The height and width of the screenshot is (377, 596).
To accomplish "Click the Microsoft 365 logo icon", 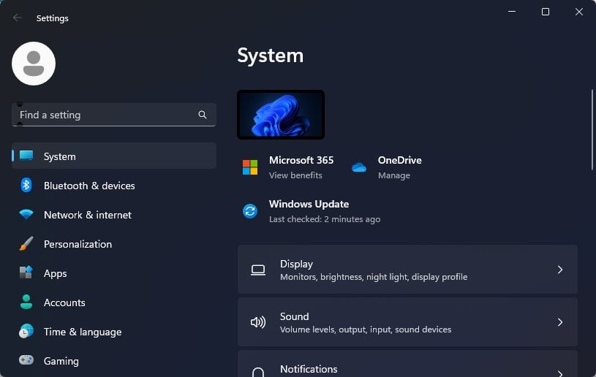I will [x=250, y=167].
